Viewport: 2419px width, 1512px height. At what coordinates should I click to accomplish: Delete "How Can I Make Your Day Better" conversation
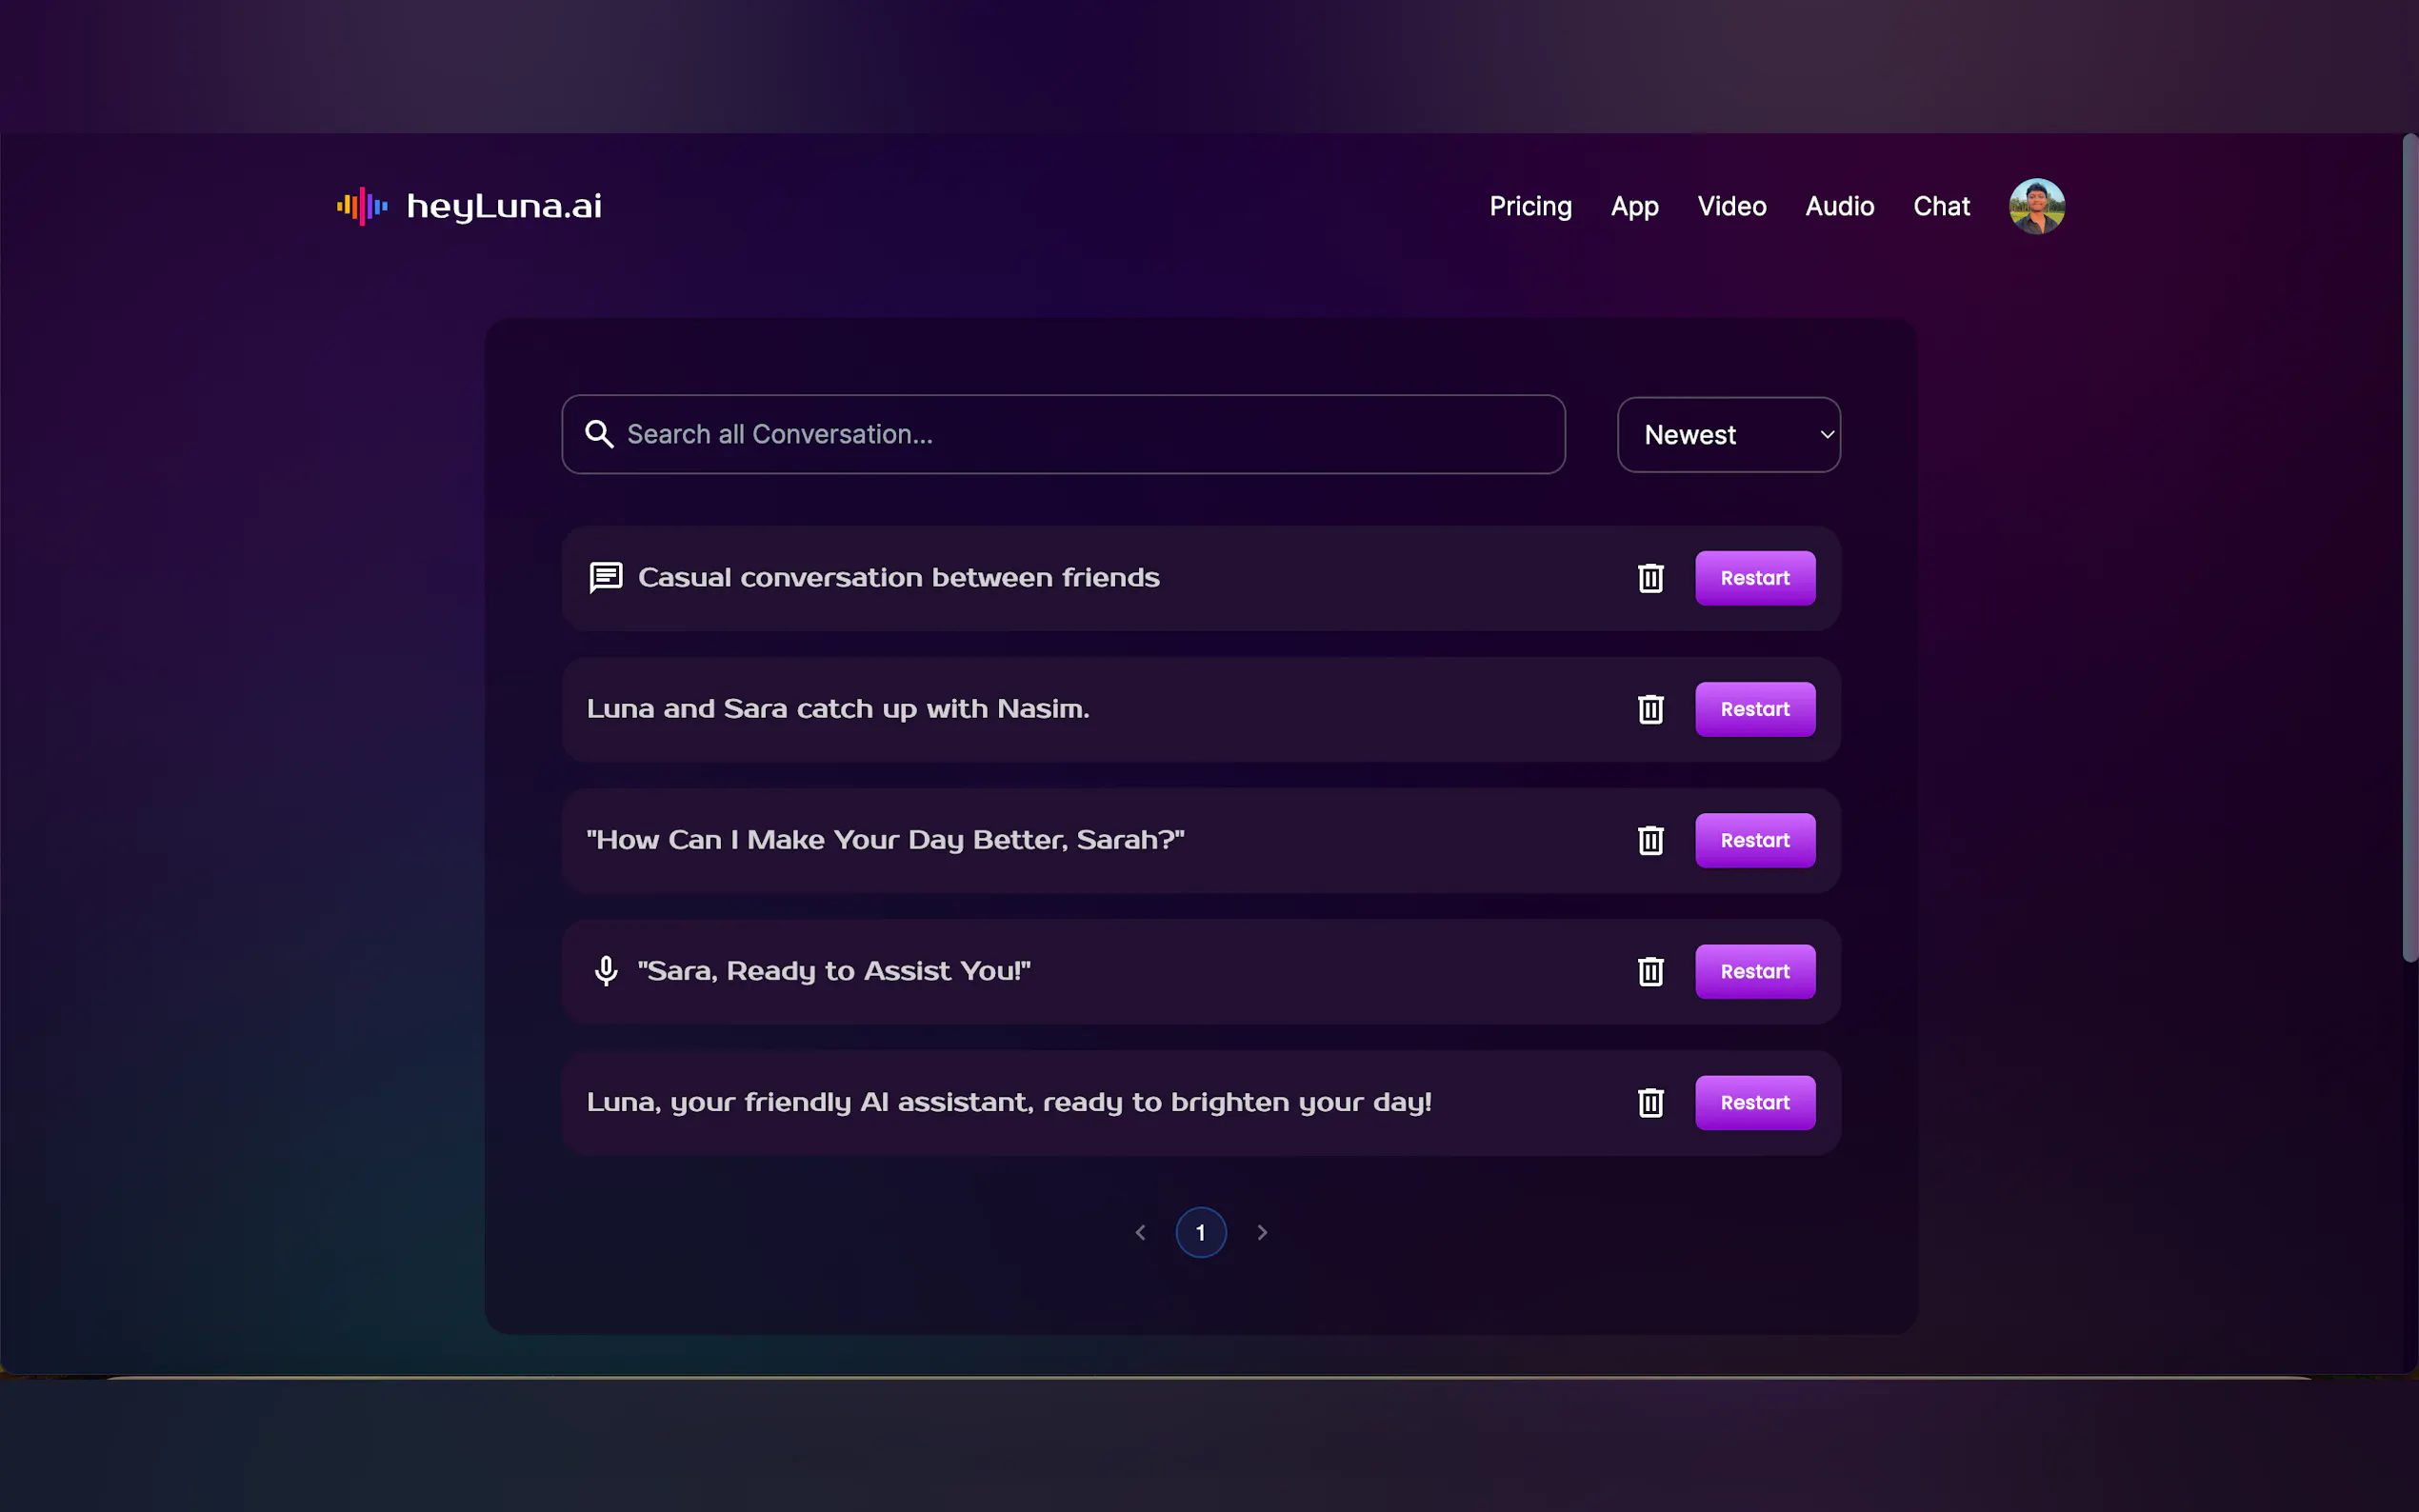click(1650, 840)
